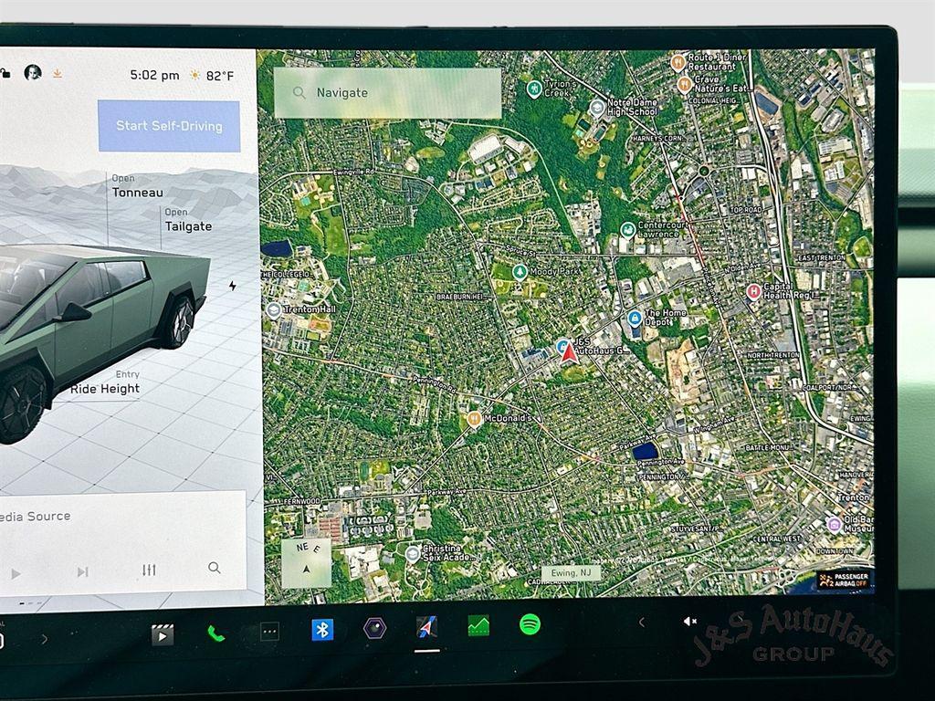Tap the McDonald's pin on the map
Screen dimensions: 935x701
tap(475, 417)
